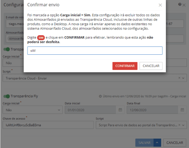The height and width of the screenshot is (148, 189).
Task: Click CANCELAR at the bottom of the form
Action: (x=174, y=143)
